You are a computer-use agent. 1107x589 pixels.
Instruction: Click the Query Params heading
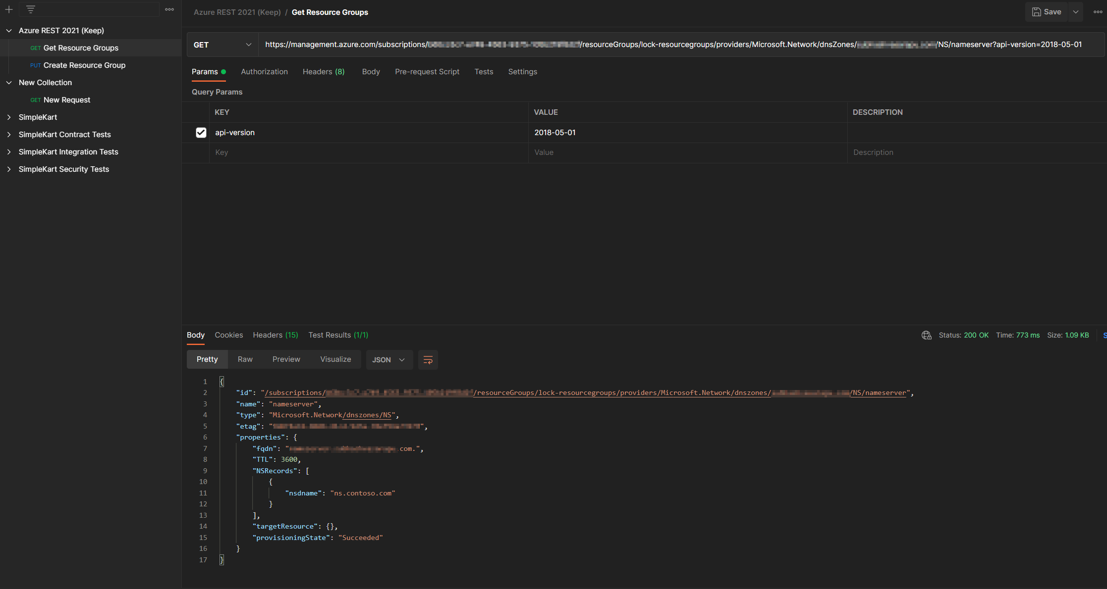coord(217,92)
